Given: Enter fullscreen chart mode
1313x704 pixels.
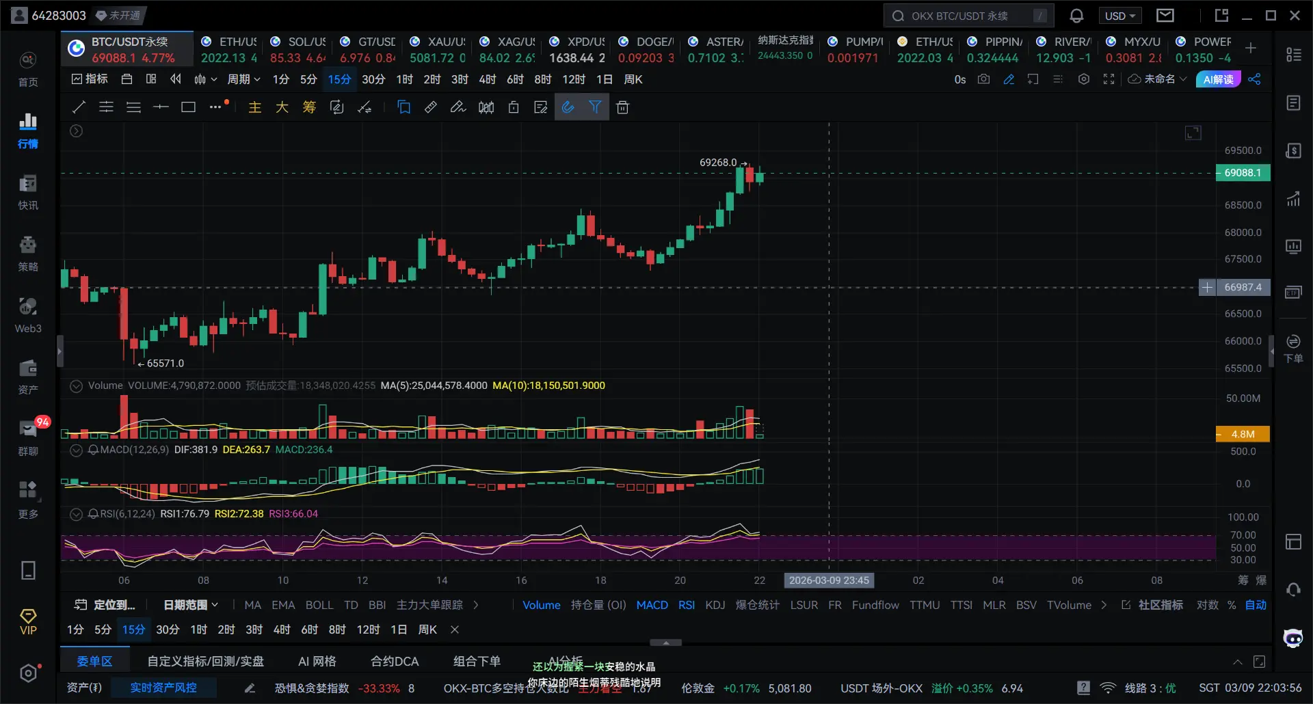Looking at the screenshot, I should click(1109, 79).
